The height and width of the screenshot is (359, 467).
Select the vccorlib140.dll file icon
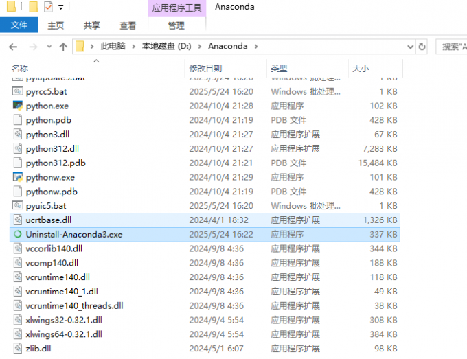pos(18,248)
